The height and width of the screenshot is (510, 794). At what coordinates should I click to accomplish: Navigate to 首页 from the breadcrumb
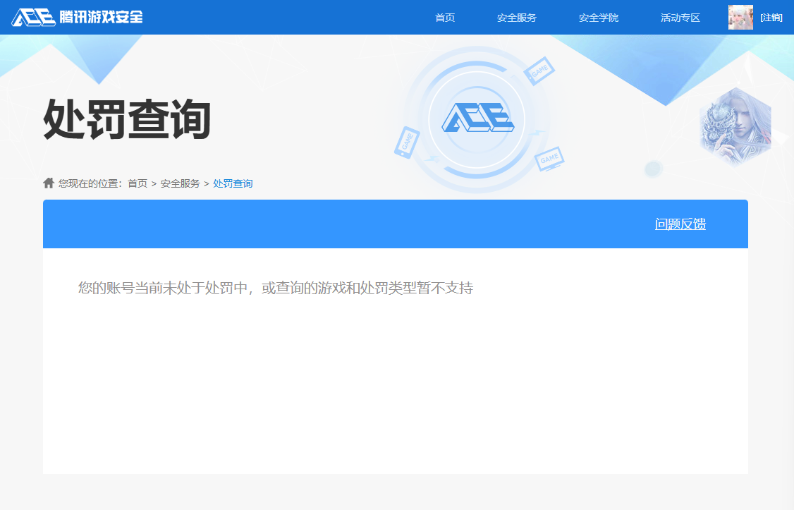pos(137,183)
